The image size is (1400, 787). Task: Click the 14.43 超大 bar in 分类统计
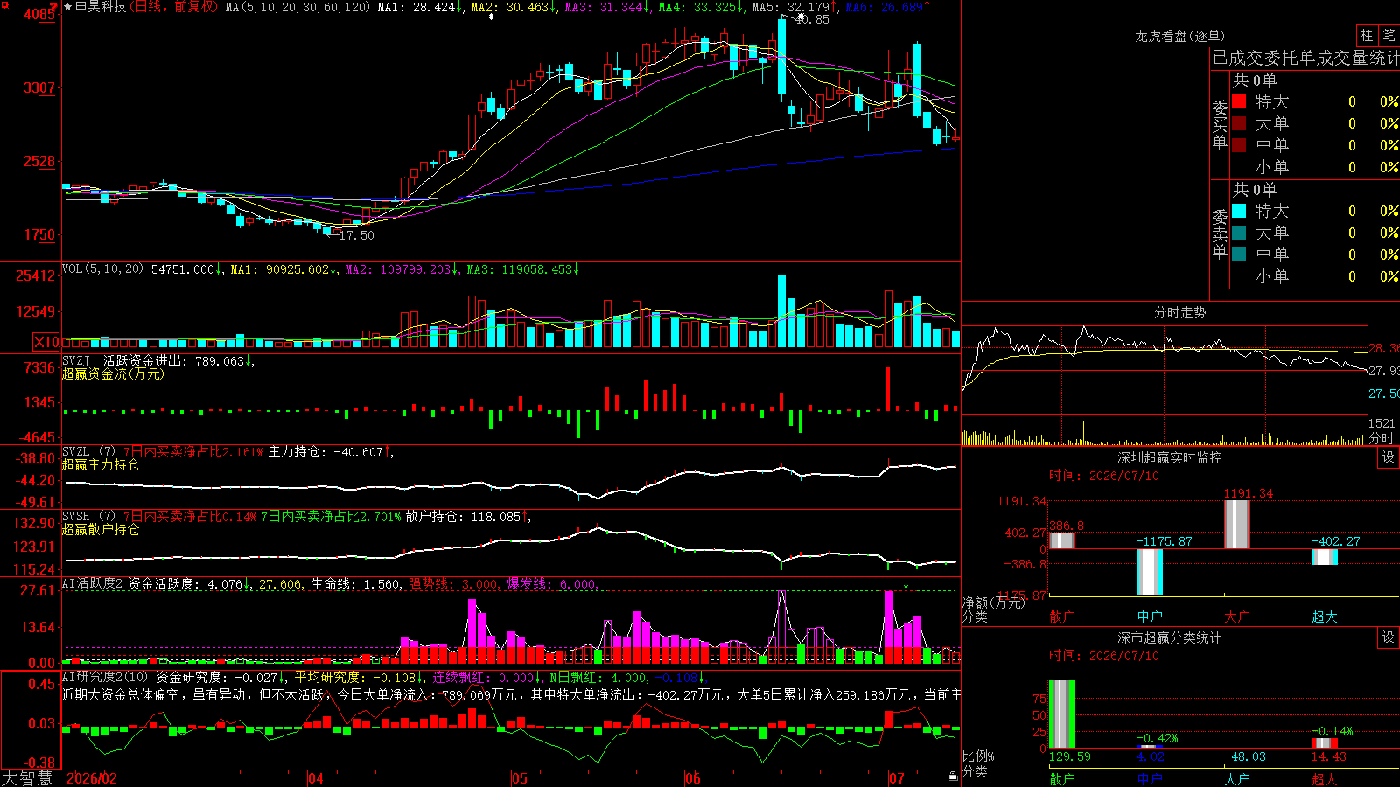point(1325,743)
